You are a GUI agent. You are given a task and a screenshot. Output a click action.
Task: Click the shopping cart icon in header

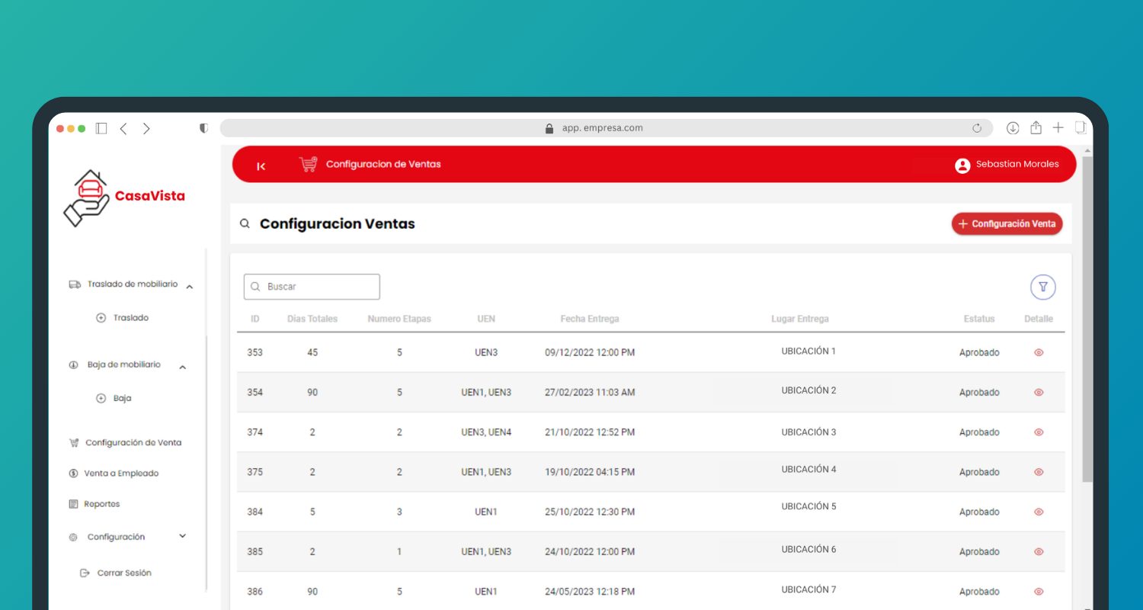pyautogui.click(x=308, y=164)
